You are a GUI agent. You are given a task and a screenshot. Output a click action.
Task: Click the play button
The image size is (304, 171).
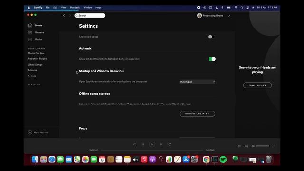point(152,144)
